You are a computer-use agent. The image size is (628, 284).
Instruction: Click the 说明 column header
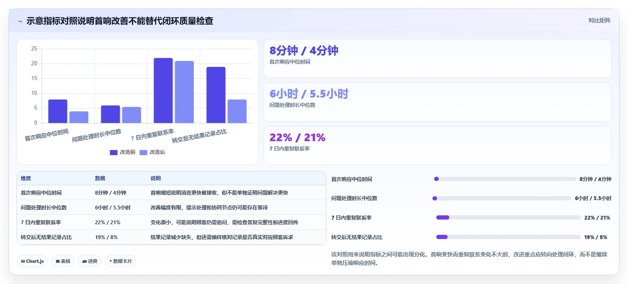156,178
